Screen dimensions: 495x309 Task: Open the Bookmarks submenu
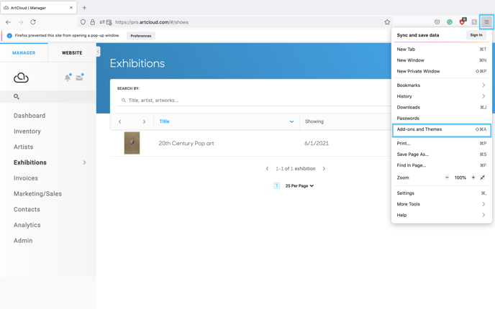(441, 85)
